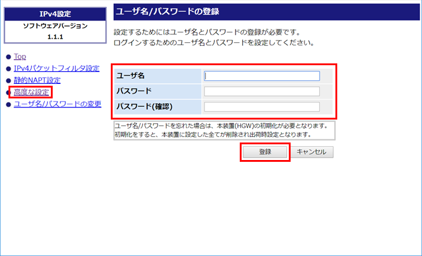Focus the パスワード input box
Viewport: 422px width, 256px height.
click(262, 91)
